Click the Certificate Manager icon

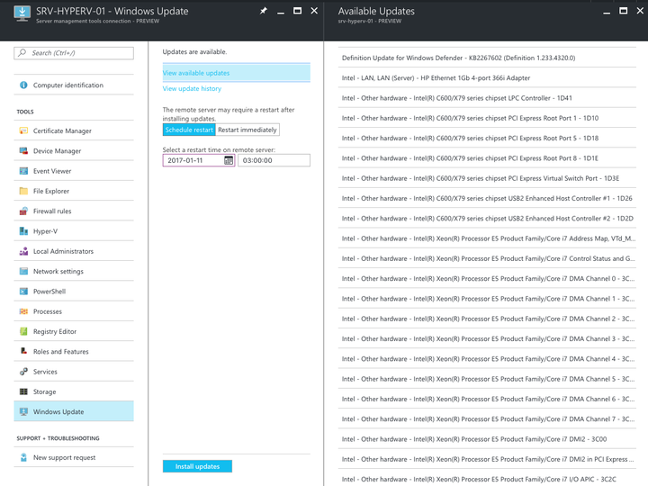tap(23, 130)
